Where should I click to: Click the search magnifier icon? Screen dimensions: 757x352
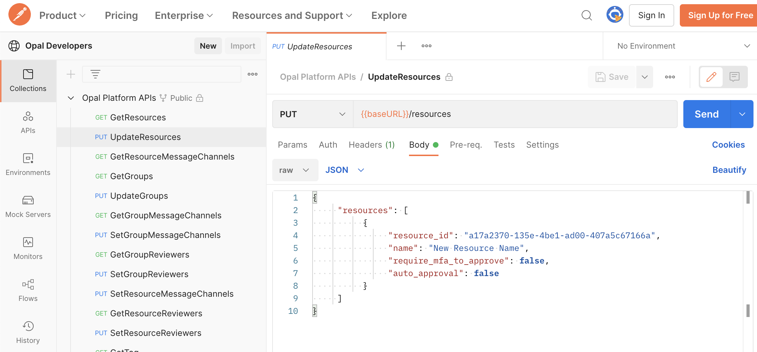pos(587,15)
